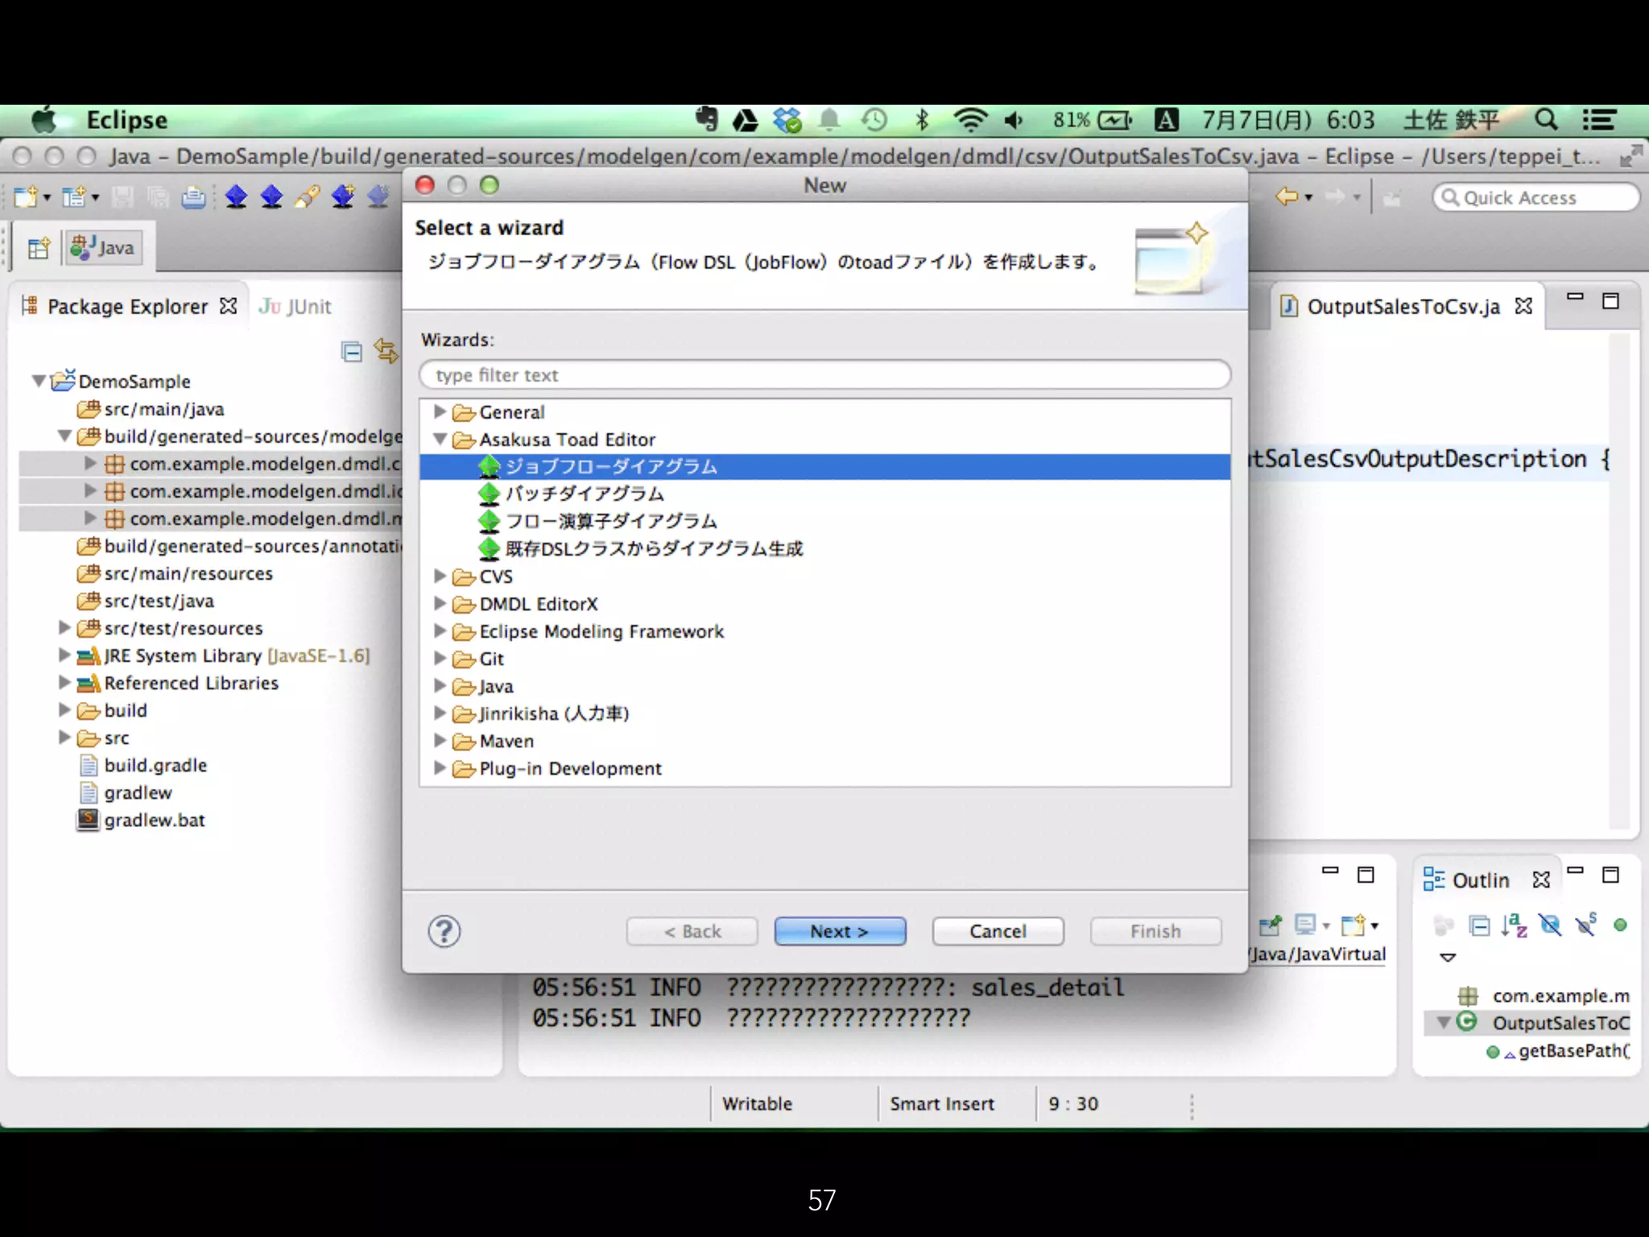Screen dimensions: 1649x1237
Task: Switch to the JUnit tab
Action: coord(295,307)
